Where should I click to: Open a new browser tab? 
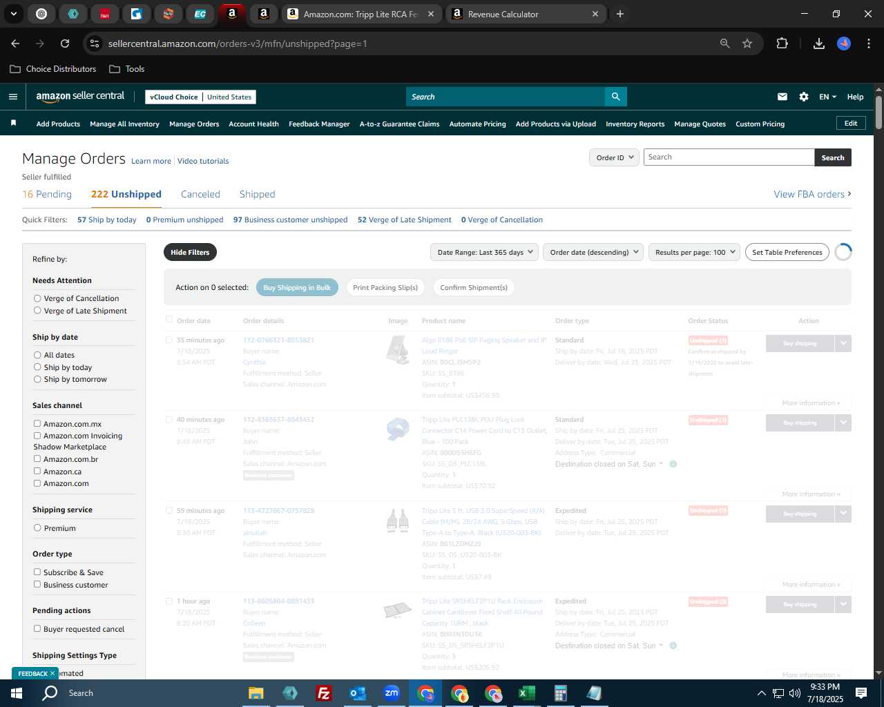[x=620, y=14]
